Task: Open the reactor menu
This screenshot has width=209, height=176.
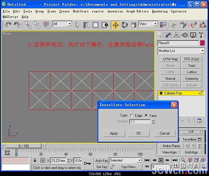Action: point(98,11)
